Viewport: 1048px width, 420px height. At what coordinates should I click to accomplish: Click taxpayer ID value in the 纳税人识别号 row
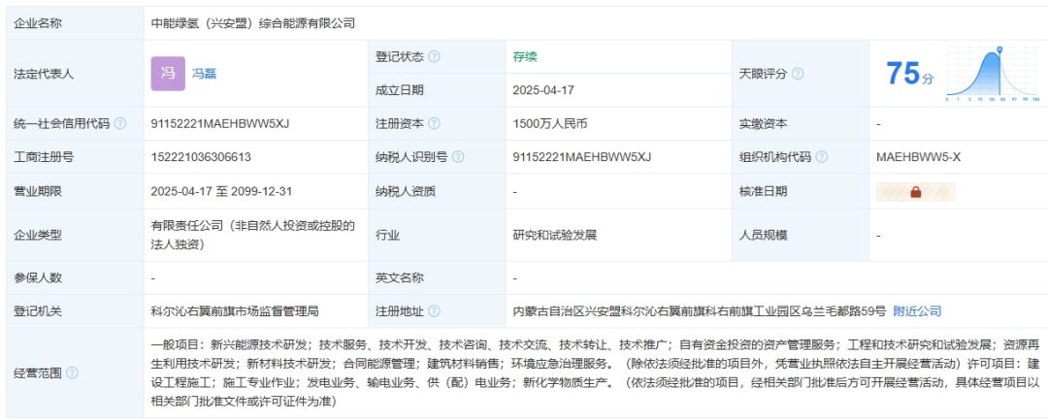[x=581, y=157]
